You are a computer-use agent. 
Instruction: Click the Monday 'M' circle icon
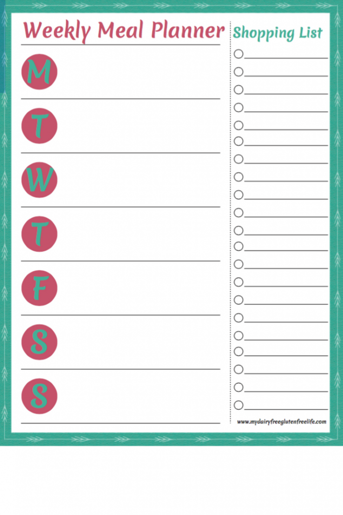pos(39,71)
